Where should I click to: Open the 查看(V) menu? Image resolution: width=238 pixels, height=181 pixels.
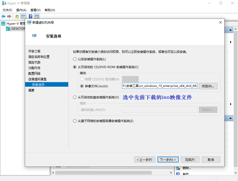35,10
